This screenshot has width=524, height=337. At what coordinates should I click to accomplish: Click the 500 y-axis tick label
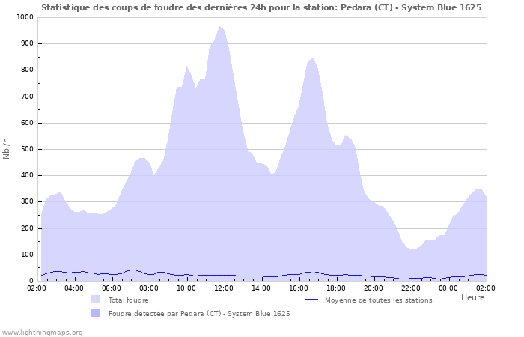[26, 149]
